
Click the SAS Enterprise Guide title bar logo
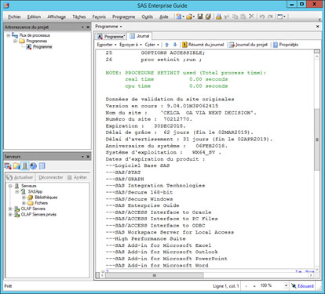tap(6, 5)
